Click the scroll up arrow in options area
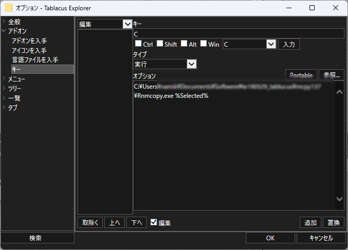 (x=339, y=92)
